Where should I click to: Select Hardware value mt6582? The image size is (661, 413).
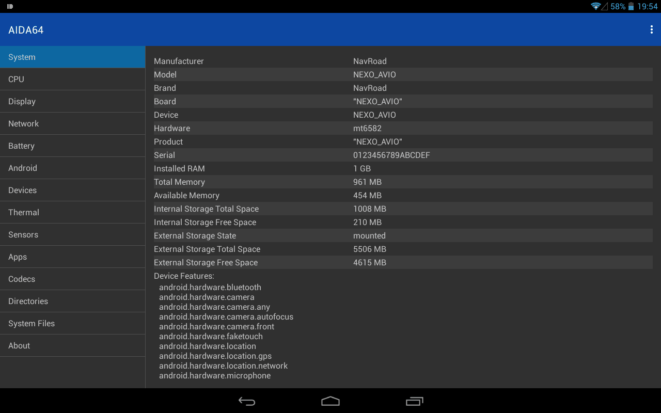tap(367, 128)
